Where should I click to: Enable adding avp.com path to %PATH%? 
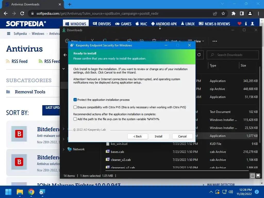(x=75, y=119)
